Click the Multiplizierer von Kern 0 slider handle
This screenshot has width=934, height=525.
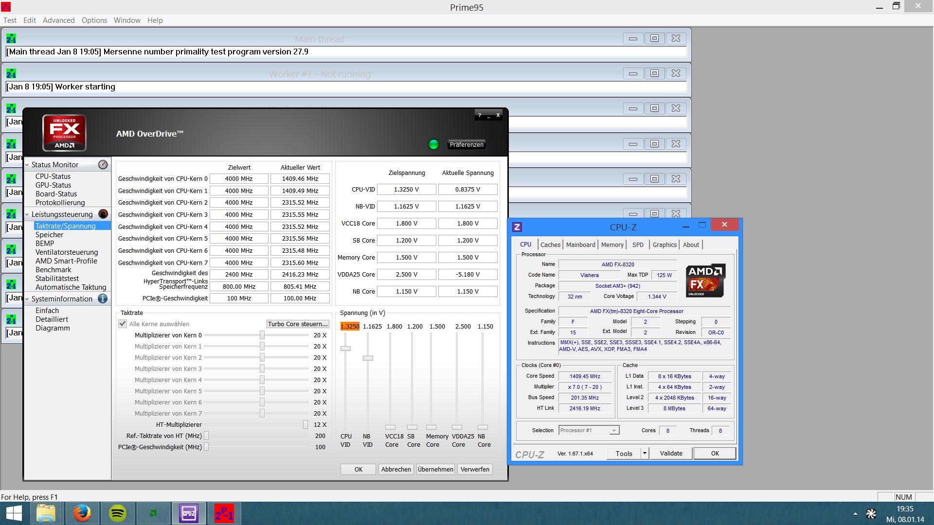262,335
